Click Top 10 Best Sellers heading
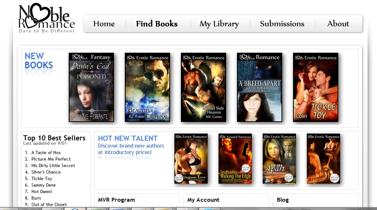This screenshot has width=377, height=210. click(54, 138)
